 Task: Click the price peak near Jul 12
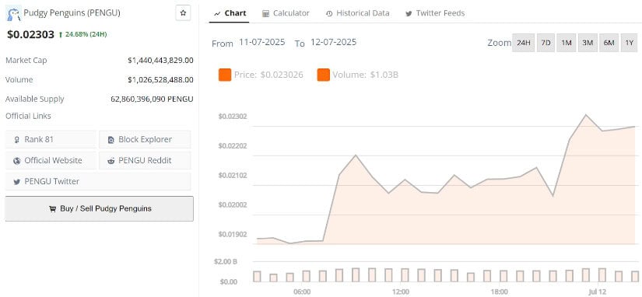click(x=586, y=115)
